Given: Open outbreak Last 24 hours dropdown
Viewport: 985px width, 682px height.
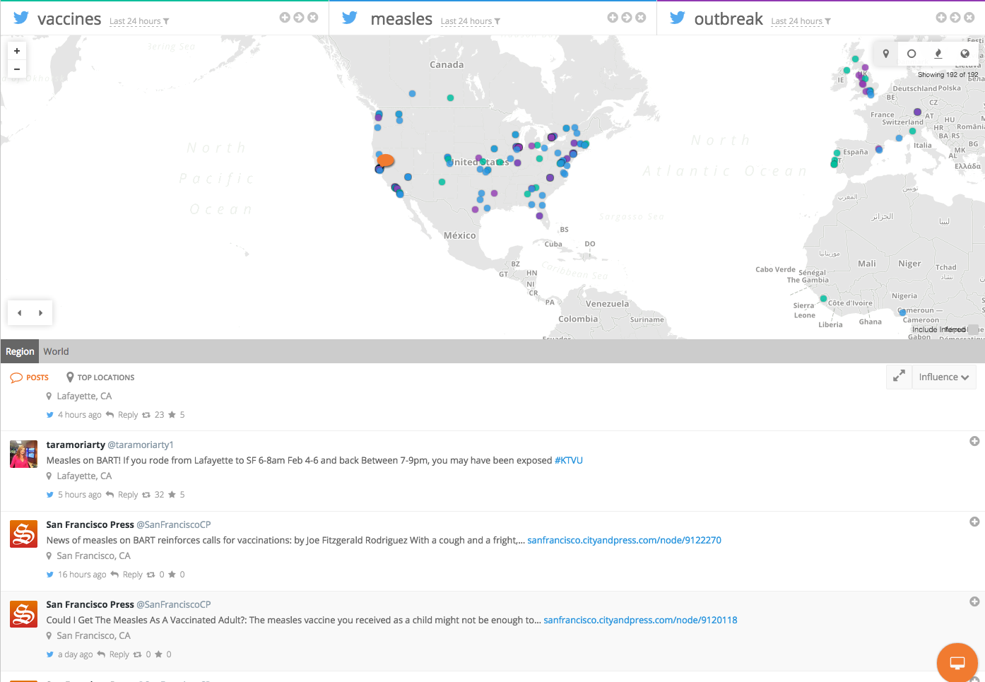Looking at the screenshot, I should tap(801, 21).
